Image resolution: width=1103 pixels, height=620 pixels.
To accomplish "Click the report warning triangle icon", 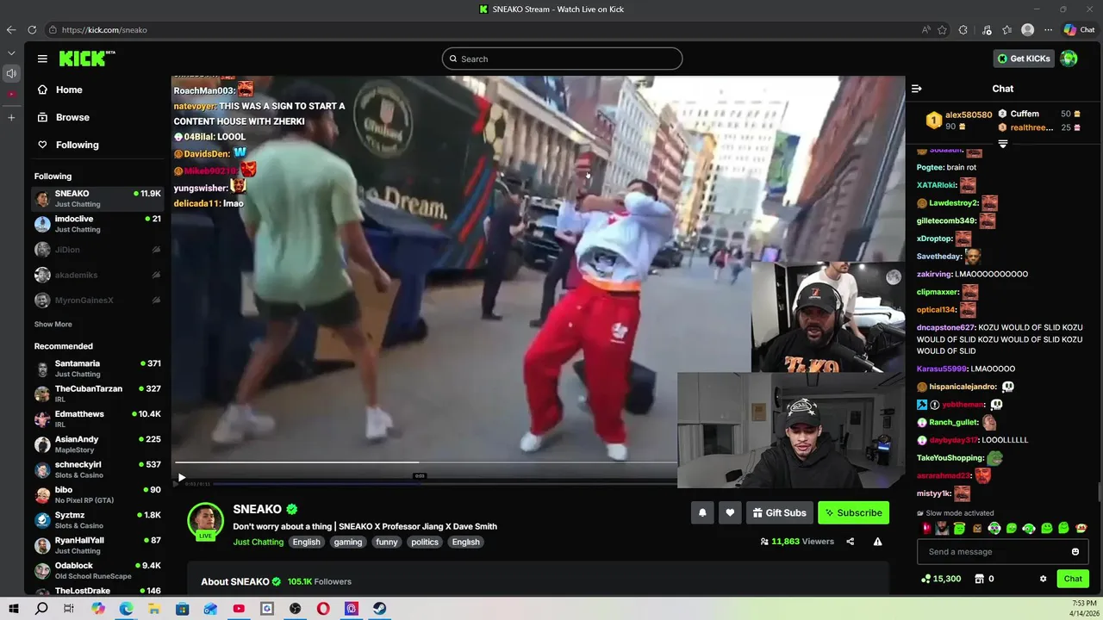I will click(877, 542).
